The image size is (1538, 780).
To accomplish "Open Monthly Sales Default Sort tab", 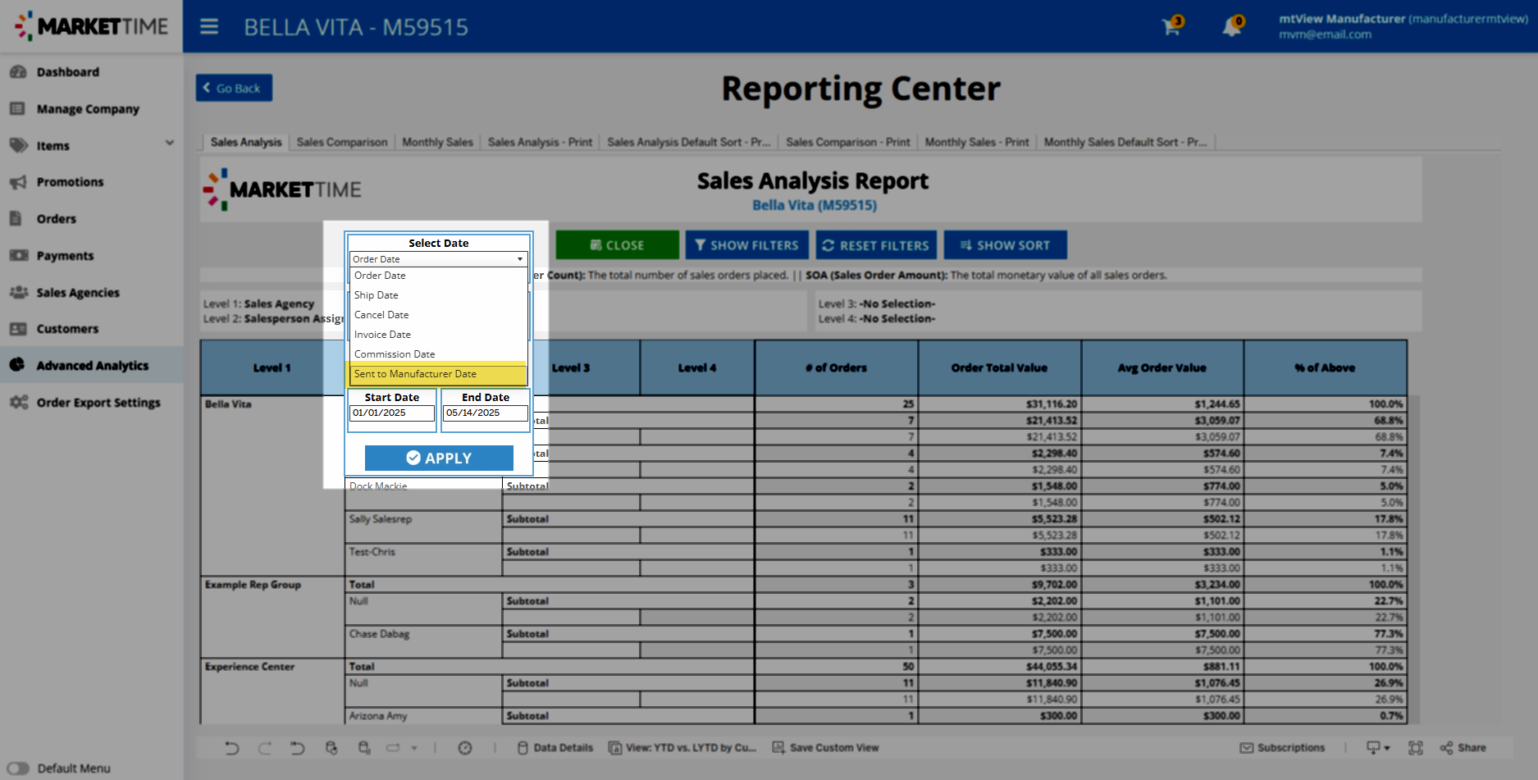I will pos(1125,142).
